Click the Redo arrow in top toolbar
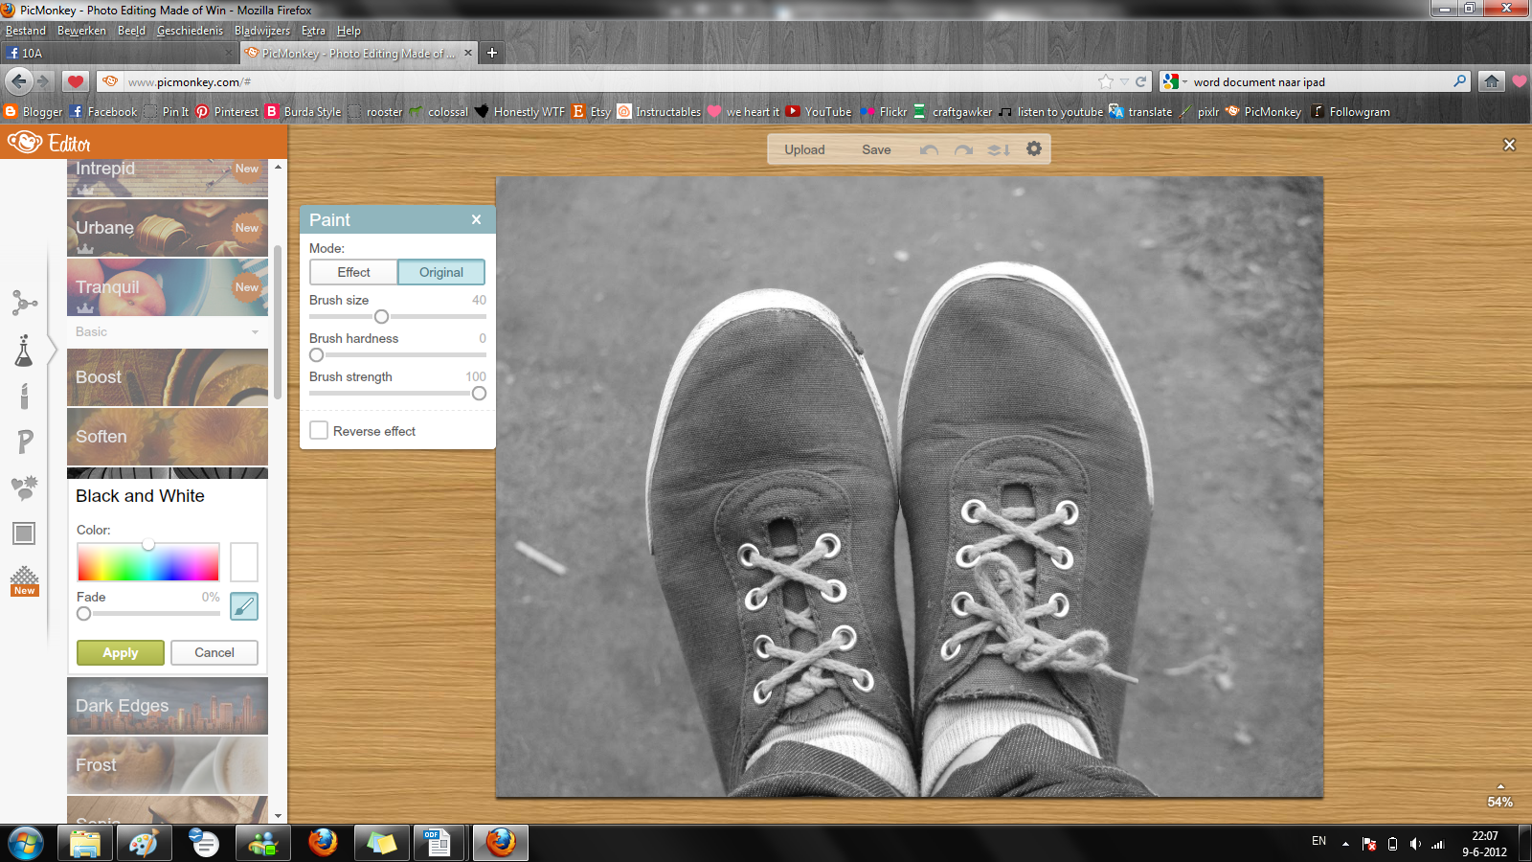This screenshot has height=862, width=1532. point(963,149)
